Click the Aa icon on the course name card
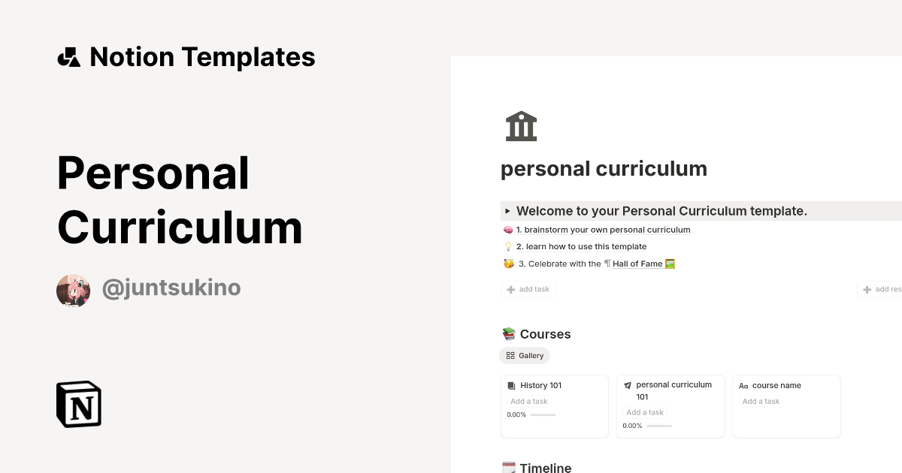This screenshot has width=902, height=473. tap(743, 385)
